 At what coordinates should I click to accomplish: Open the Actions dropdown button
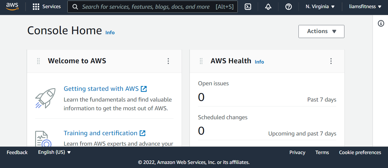321,31
